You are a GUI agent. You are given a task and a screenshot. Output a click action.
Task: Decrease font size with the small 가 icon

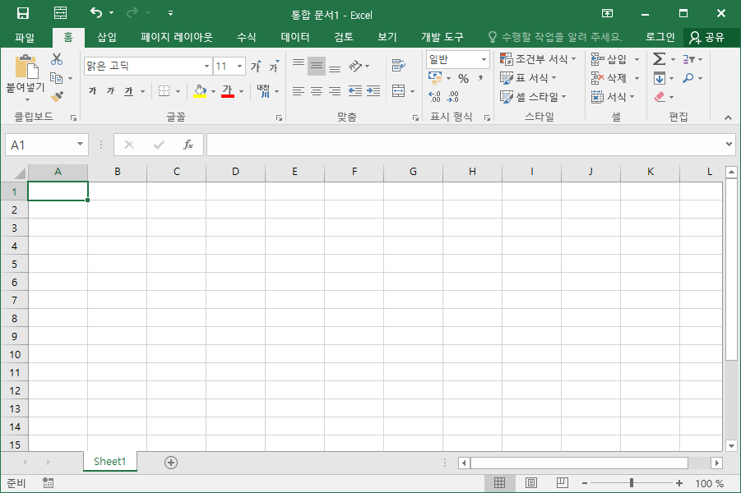coord(274,67)
